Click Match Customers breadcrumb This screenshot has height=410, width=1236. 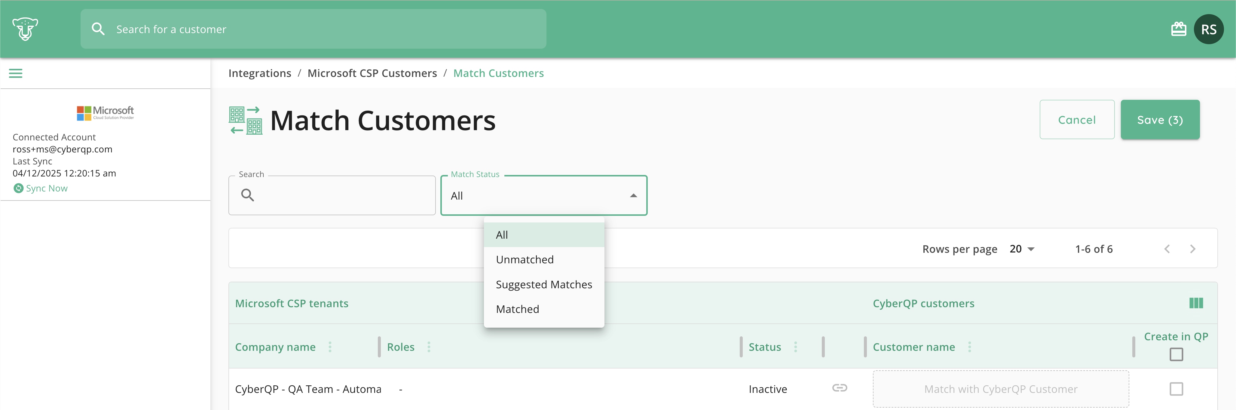[x=499, y=73]
